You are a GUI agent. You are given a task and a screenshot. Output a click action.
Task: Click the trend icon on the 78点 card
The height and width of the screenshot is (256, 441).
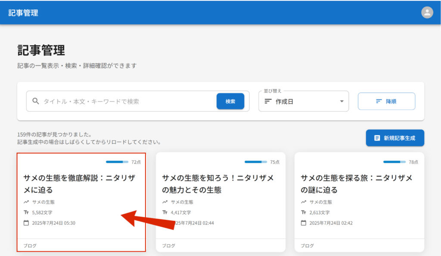304,202
